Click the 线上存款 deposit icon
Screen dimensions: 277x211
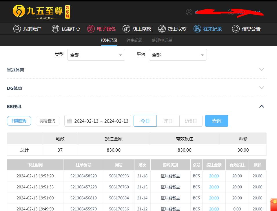[126, 29]
